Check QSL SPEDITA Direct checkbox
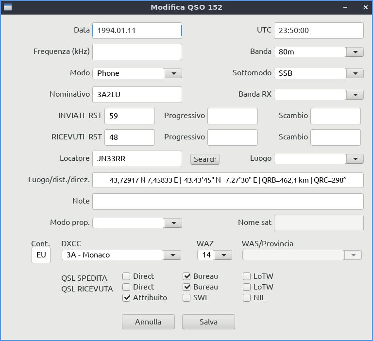The image size is (373, 341). [x=126, y=276]
